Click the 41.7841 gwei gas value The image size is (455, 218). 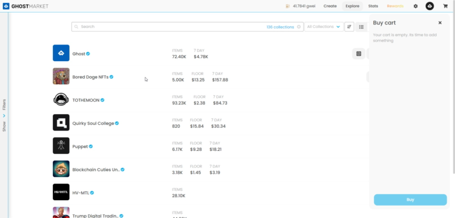[304, 6]
